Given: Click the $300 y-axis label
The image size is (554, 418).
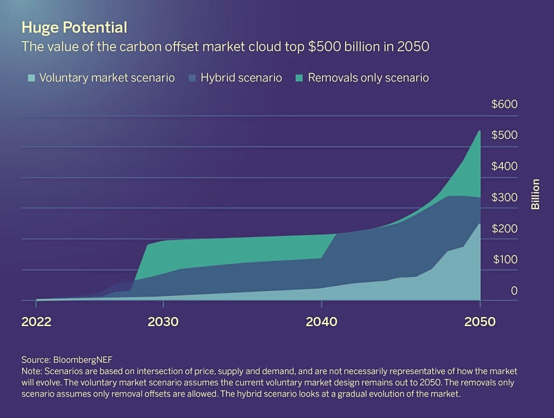Looking at the screenshot, I should point(504,197).
